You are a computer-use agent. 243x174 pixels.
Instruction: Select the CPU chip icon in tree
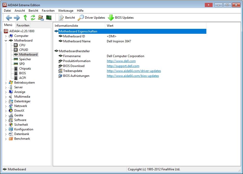(x=16, y=45)
